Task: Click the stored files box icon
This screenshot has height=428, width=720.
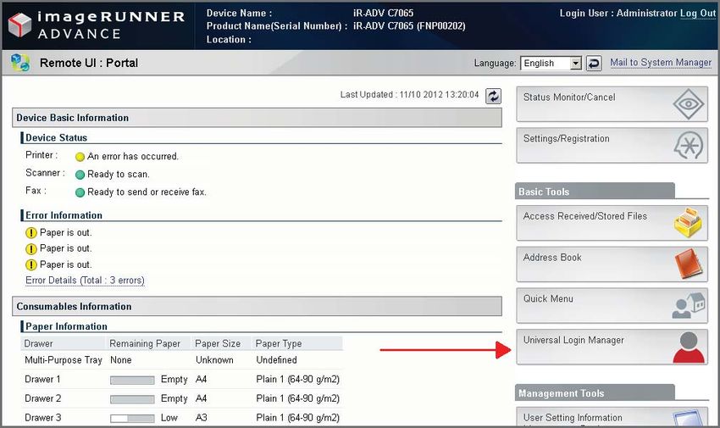Action: click(688, 222)
